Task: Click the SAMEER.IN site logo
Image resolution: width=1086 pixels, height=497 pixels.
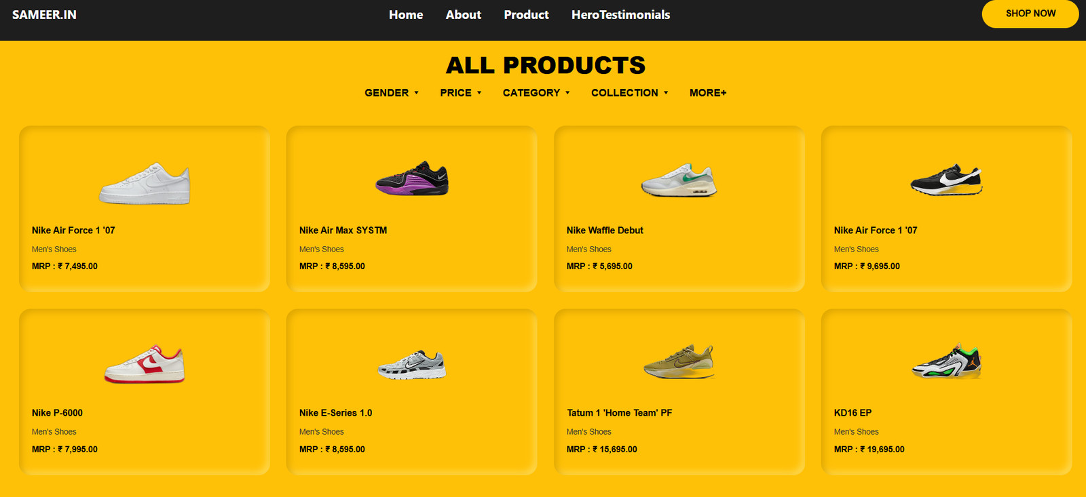Action: (x=44, y=15)
